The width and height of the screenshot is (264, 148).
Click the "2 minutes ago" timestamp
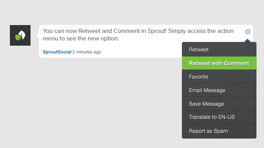(x=87, y=52)
